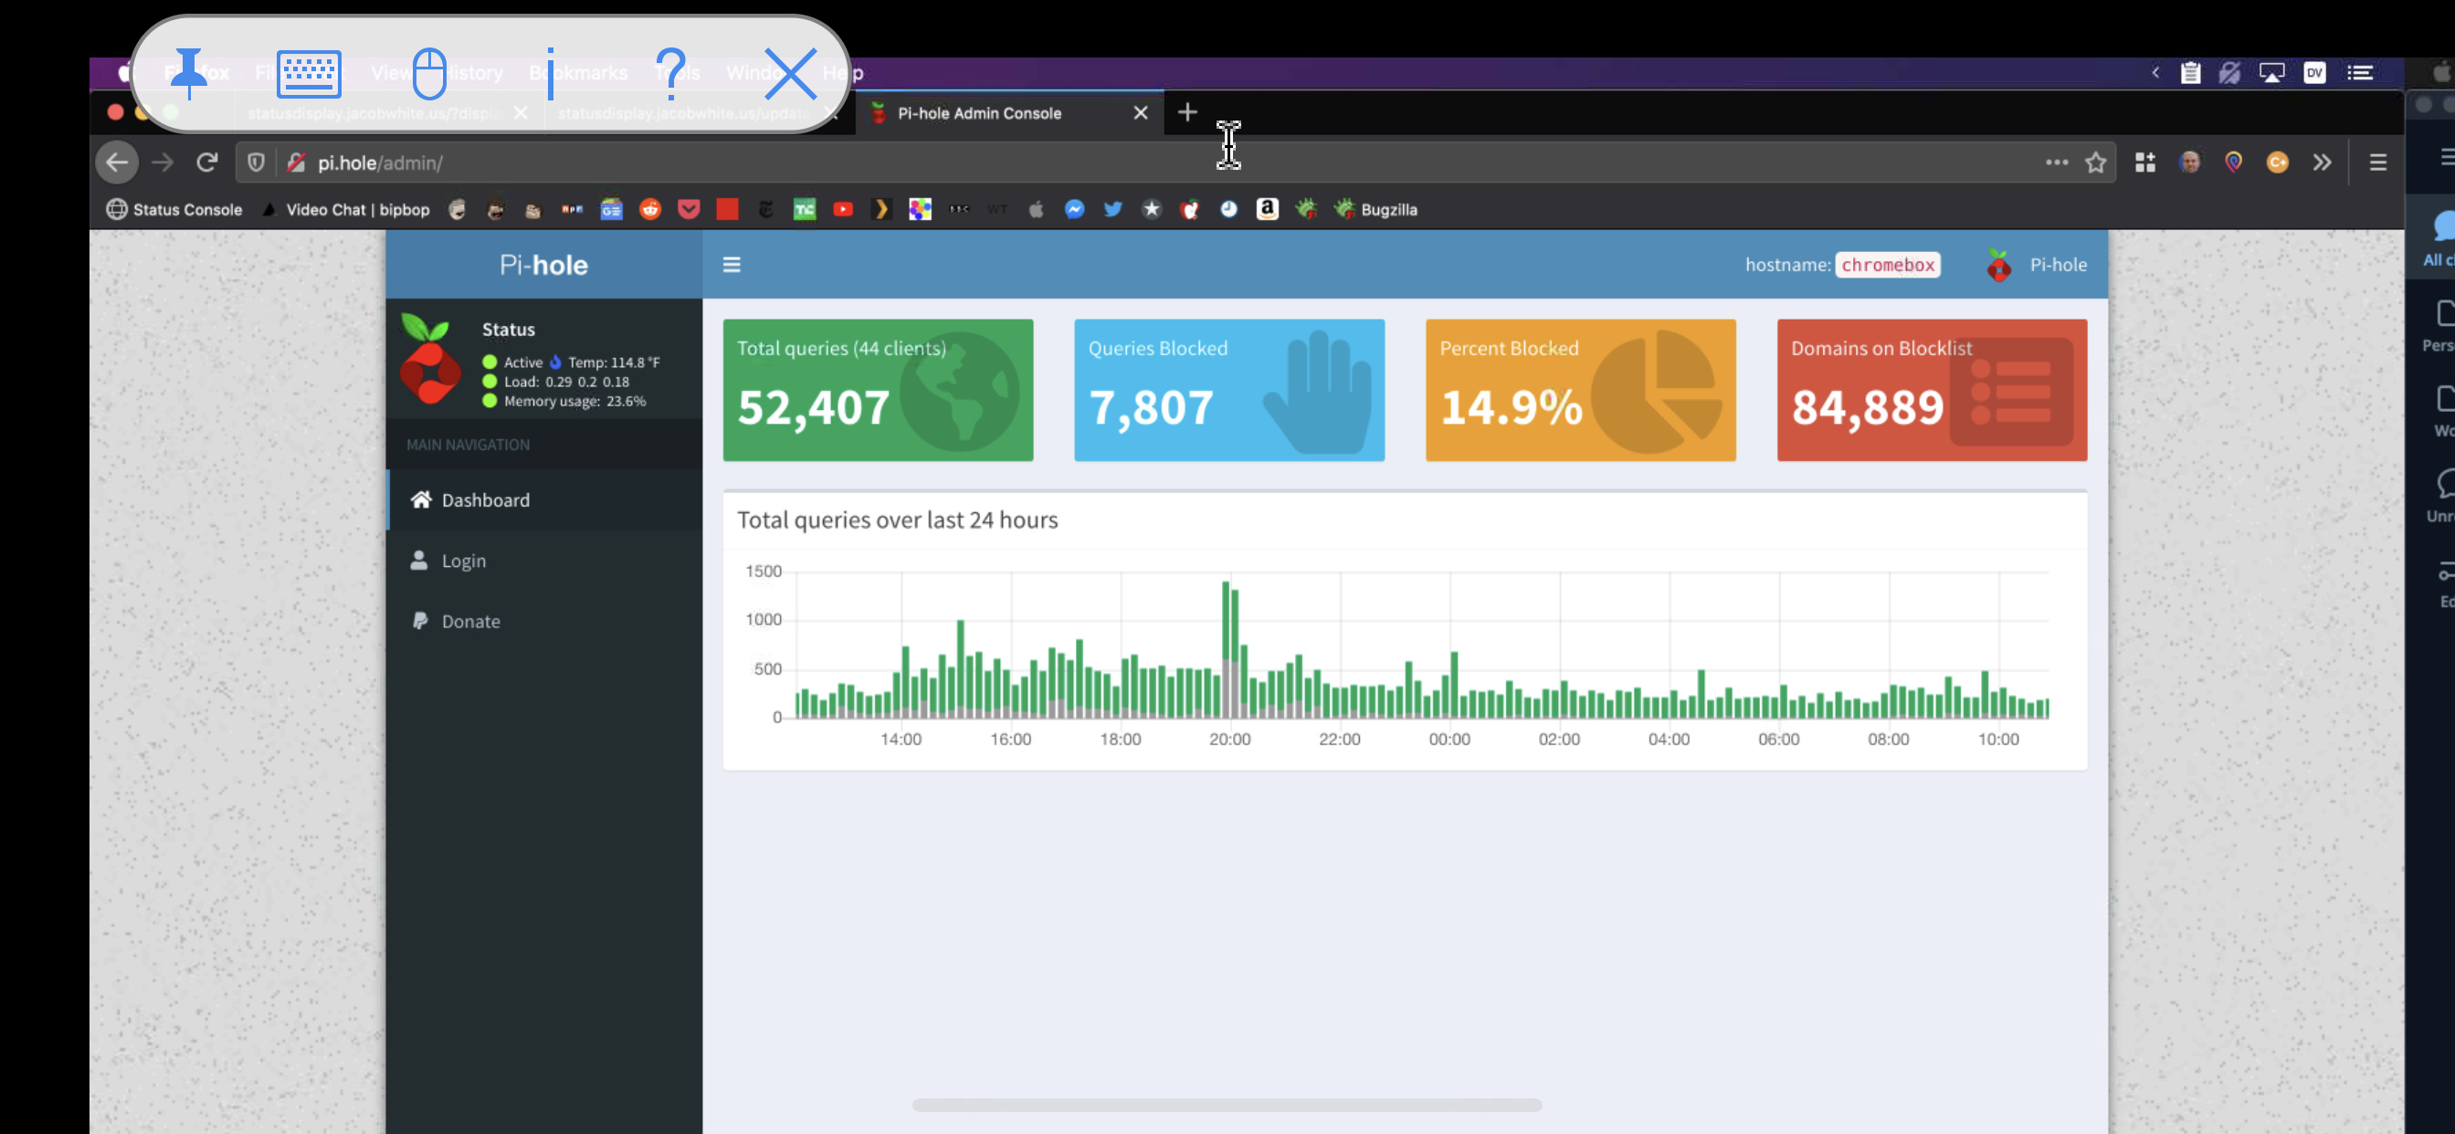This screenshot has width=2455, height=1134.
Task: Toggle the tracking protection shield
Action: pos(256,162)
